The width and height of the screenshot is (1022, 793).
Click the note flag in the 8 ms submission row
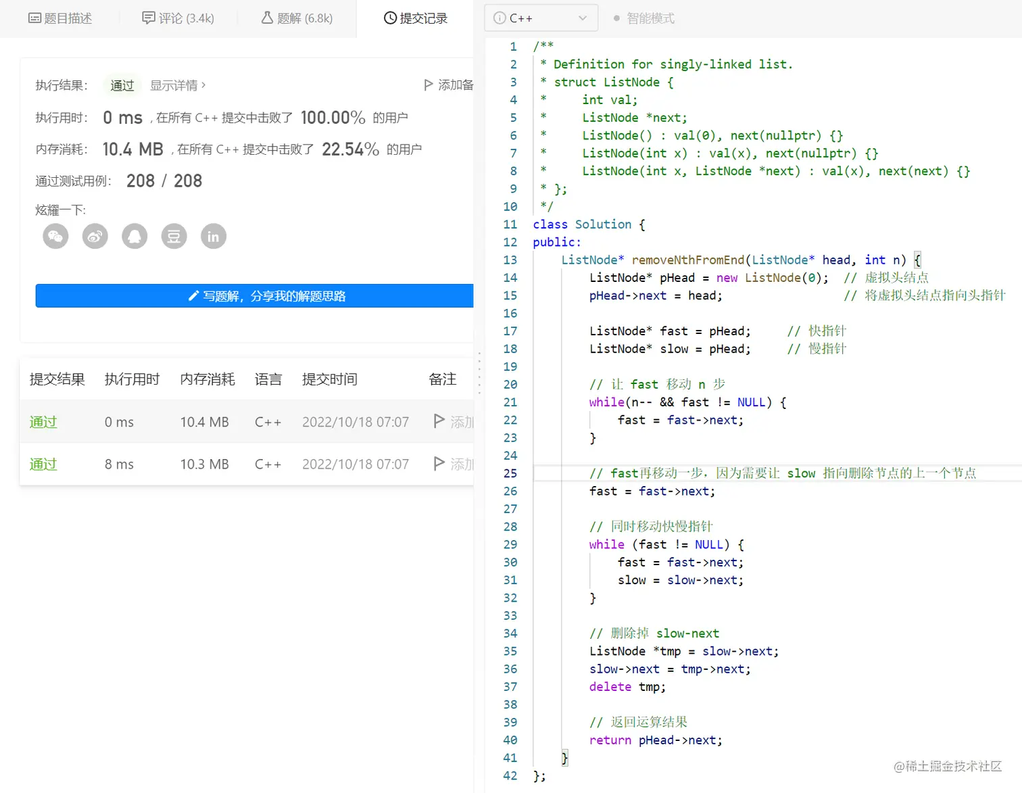[x=439, y=463]
